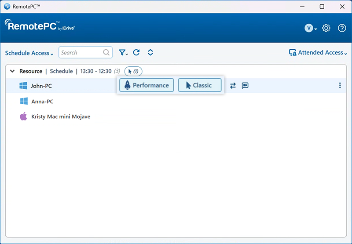
Task: Click the file transfer arrows icon for John-PC
Action: click(x=233, y=86)
